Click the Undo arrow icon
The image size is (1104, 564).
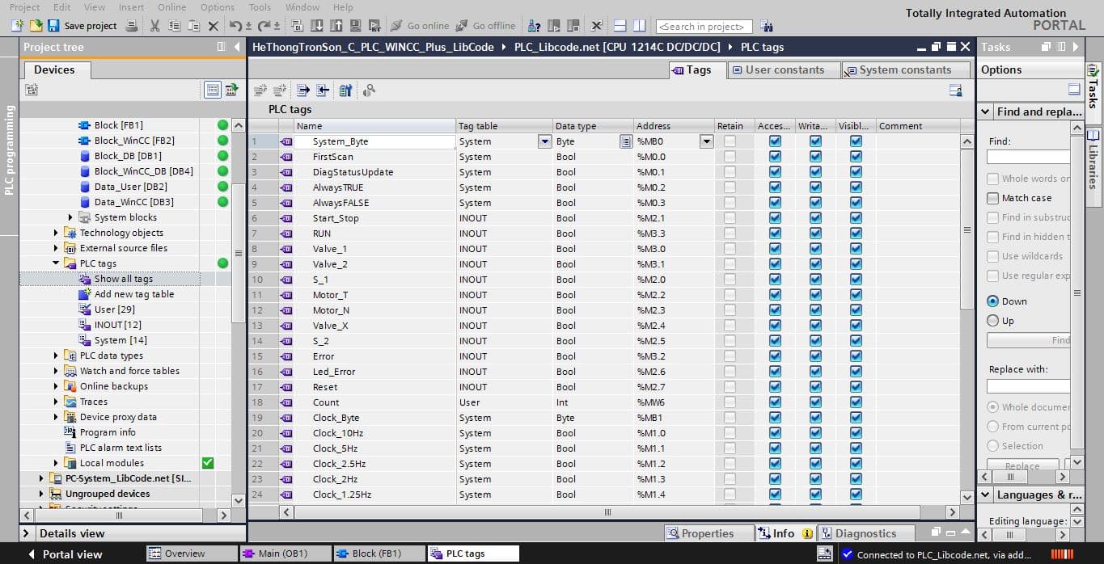(236, 26)
